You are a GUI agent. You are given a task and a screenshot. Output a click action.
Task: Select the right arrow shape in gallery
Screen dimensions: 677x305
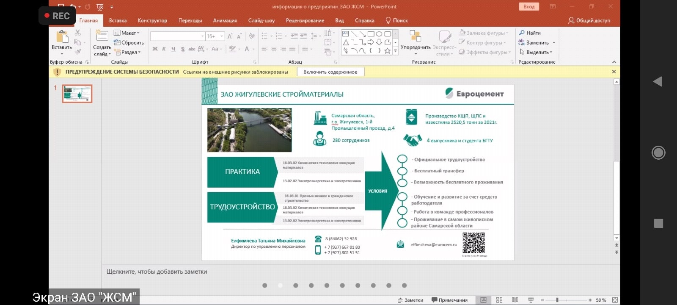coord(371,42)
